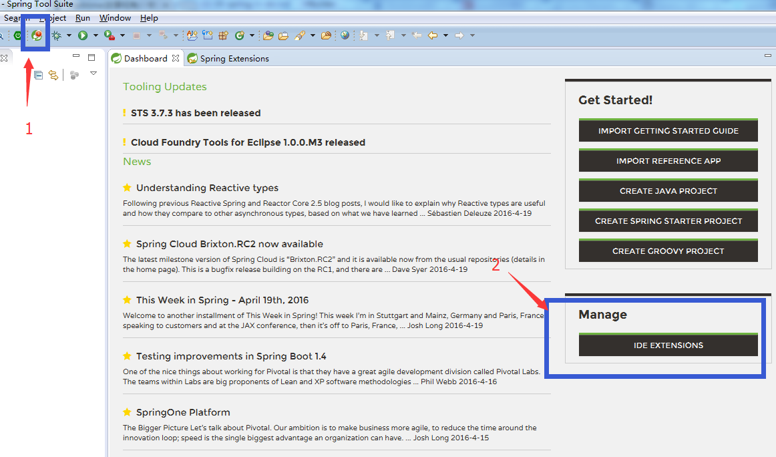Image resolution: width=776 pixels, height=457 pixels.
Task: Click Import Getting Started Guide button
Action: (668, 130)
